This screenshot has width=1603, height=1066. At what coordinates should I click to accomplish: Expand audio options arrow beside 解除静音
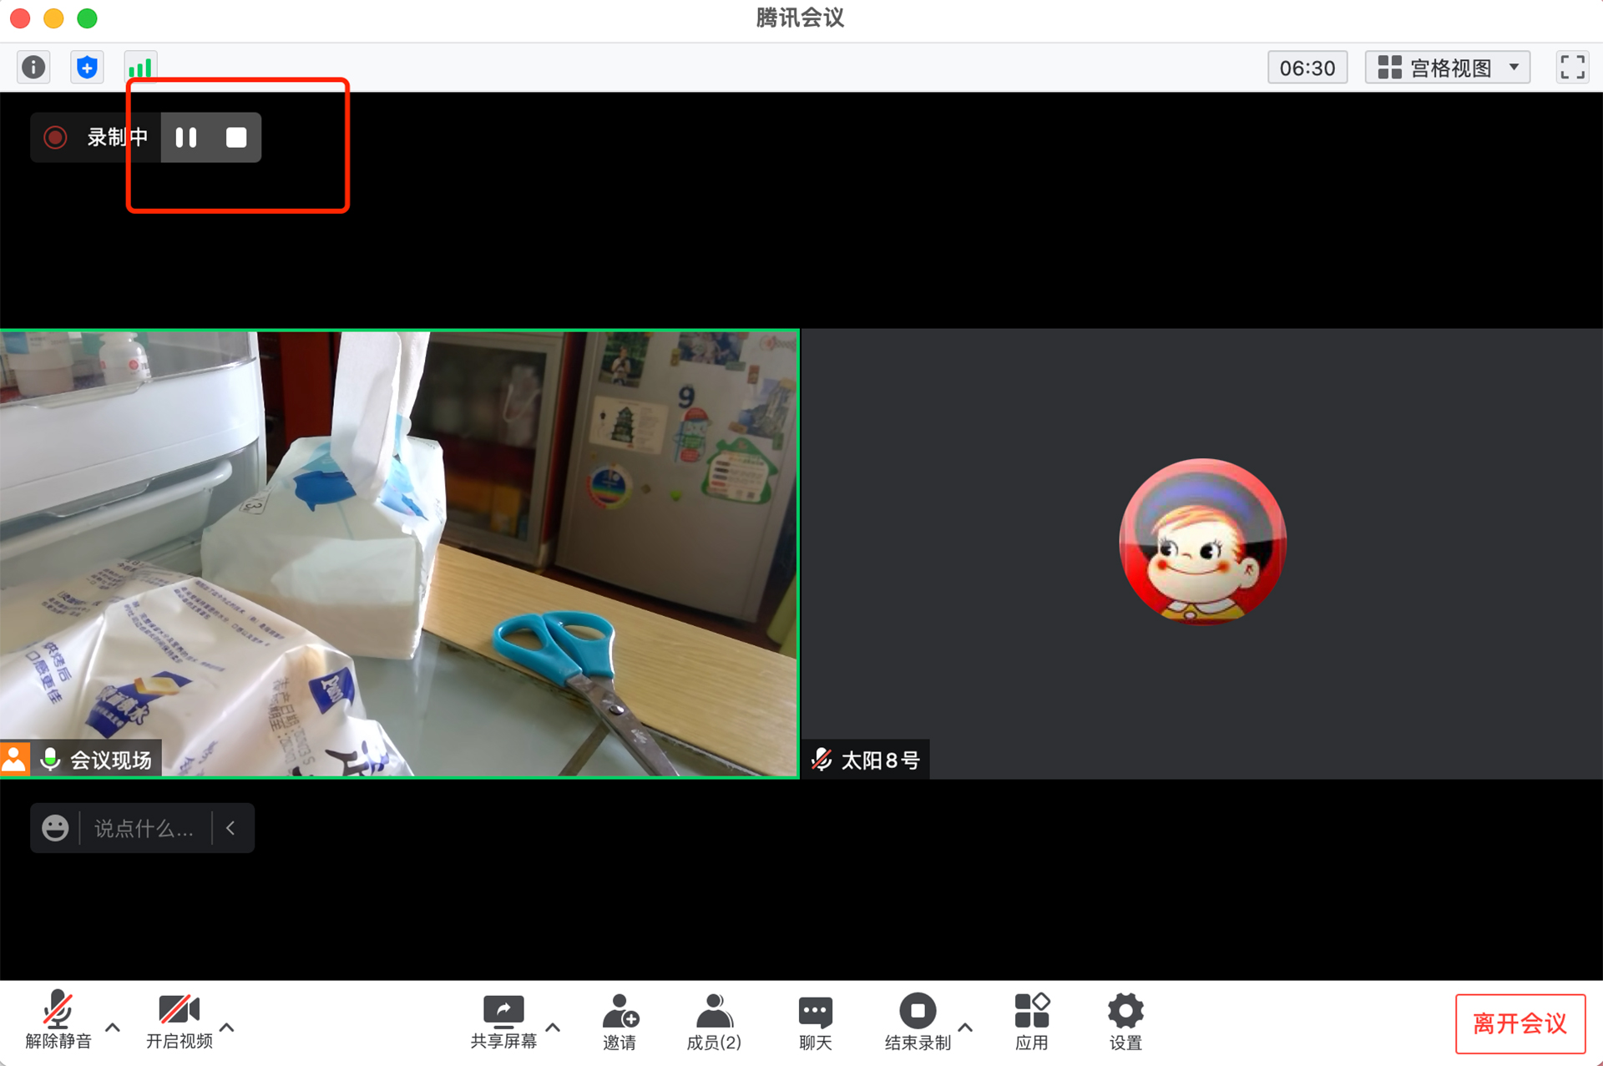coord(113,1028)
